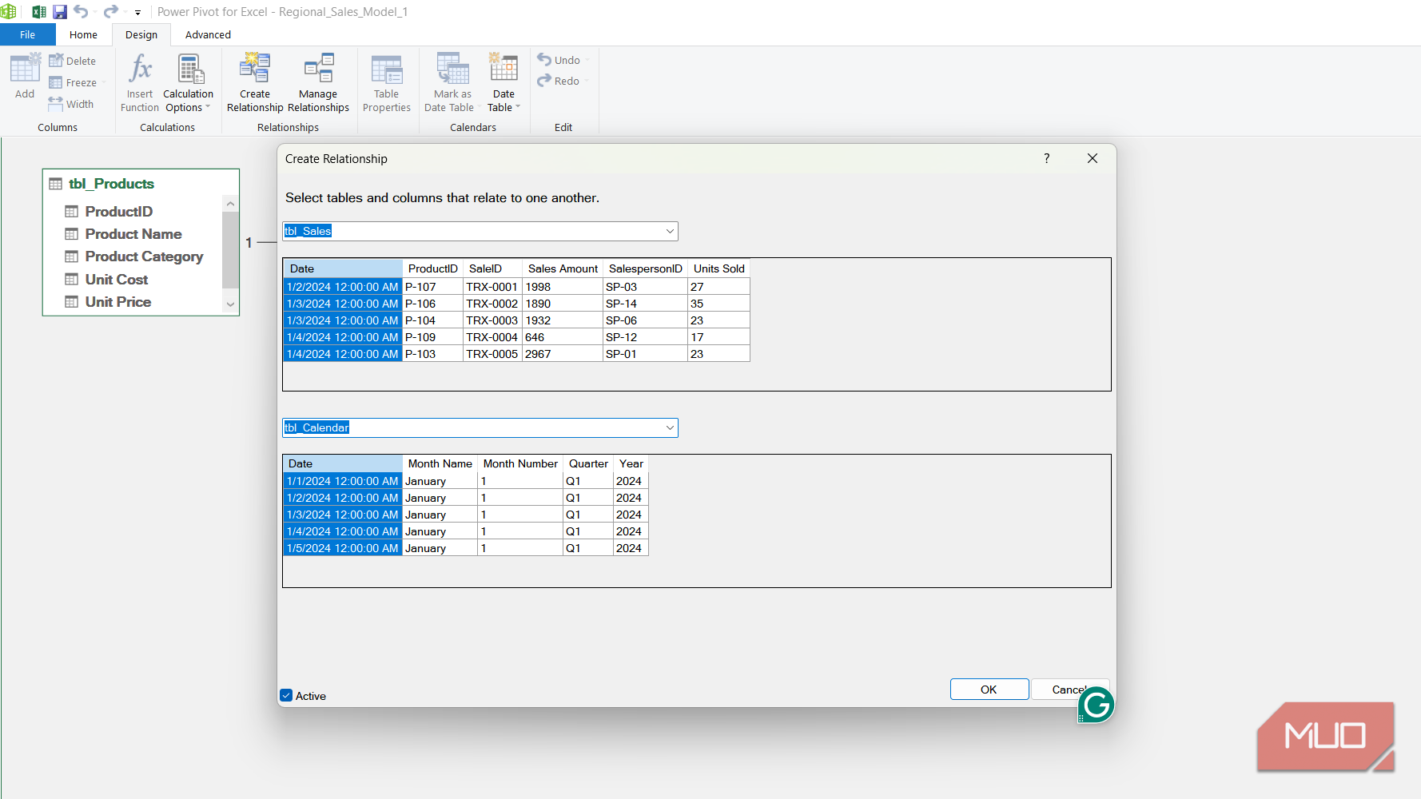Click the Undo icon in ribbon
Screen dimensions: 1421x799
click(x=544, y=60)
